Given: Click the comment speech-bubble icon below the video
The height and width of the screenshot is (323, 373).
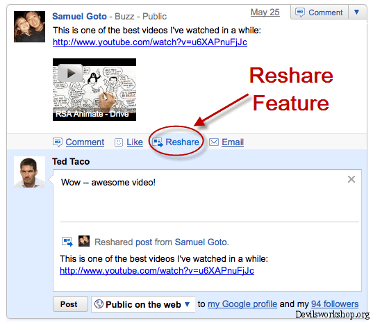Looking at the screenshot, I should (x=58, y=142).
